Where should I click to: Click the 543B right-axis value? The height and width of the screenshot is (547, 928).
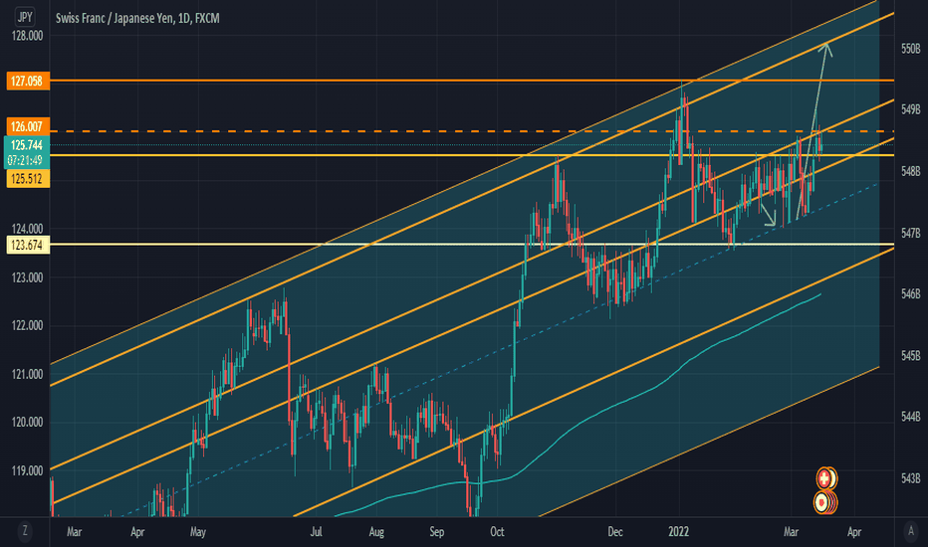click(x=910, y=477)
